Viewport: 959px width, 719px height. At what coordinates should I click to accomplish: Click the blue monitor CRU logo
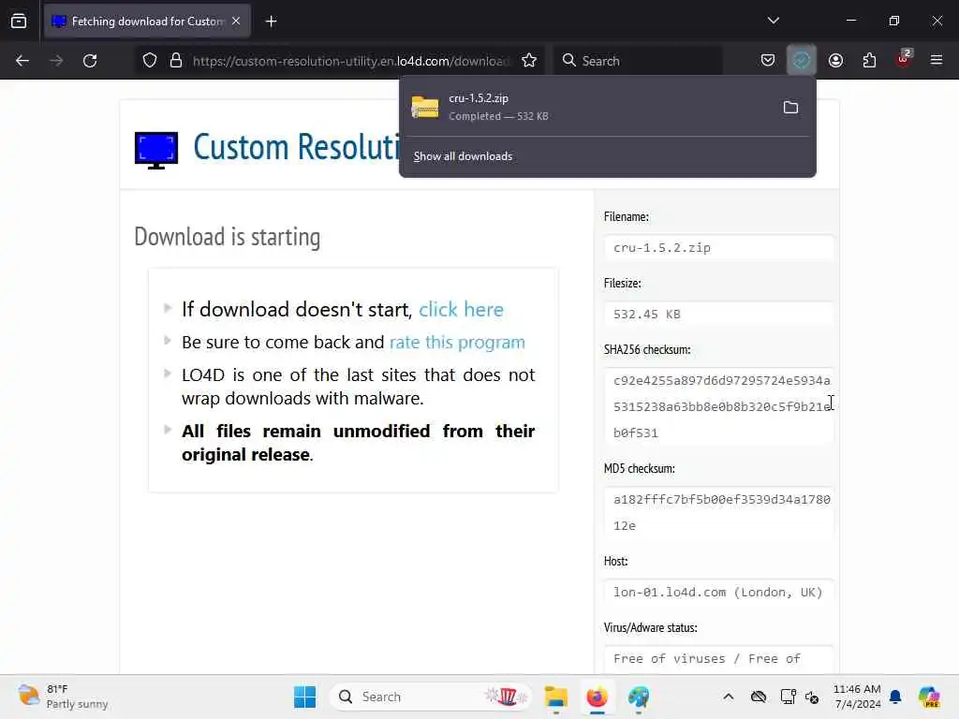coord(156,150)
